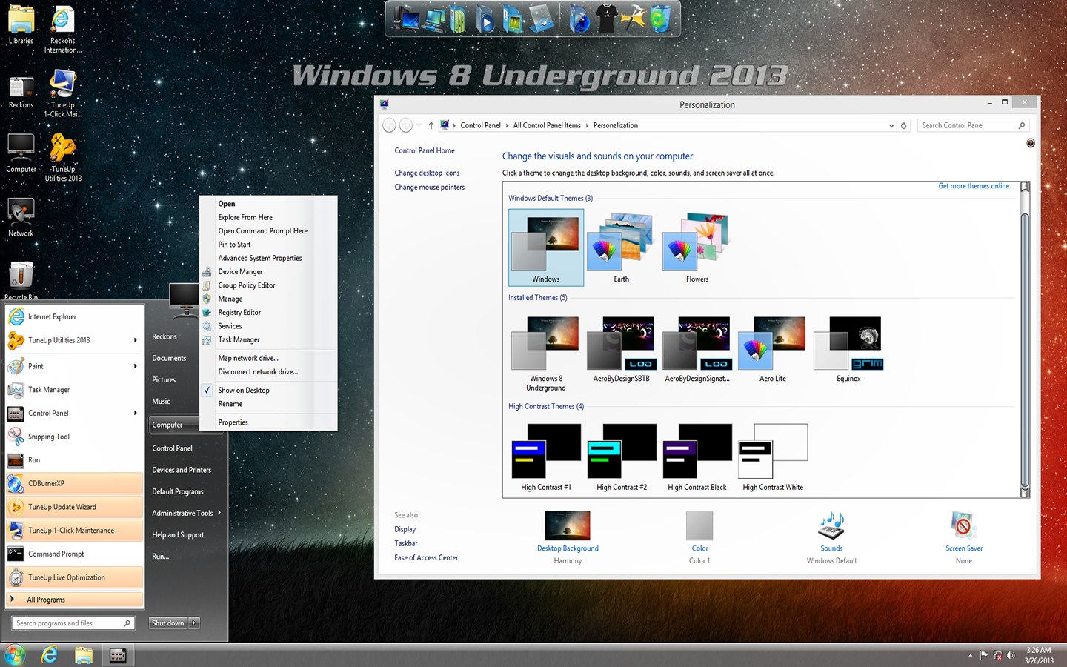Click the volume speaker tray icon
Viewport: 1067px width, 667px height.
[1011, 655]
